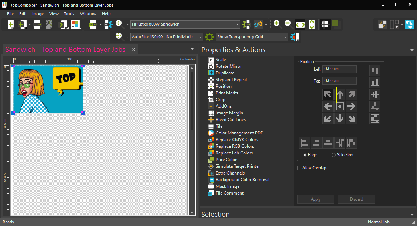Click the blue gear red page icon
The width and height of the screenshot is (417, 226).
coord(295,37)
